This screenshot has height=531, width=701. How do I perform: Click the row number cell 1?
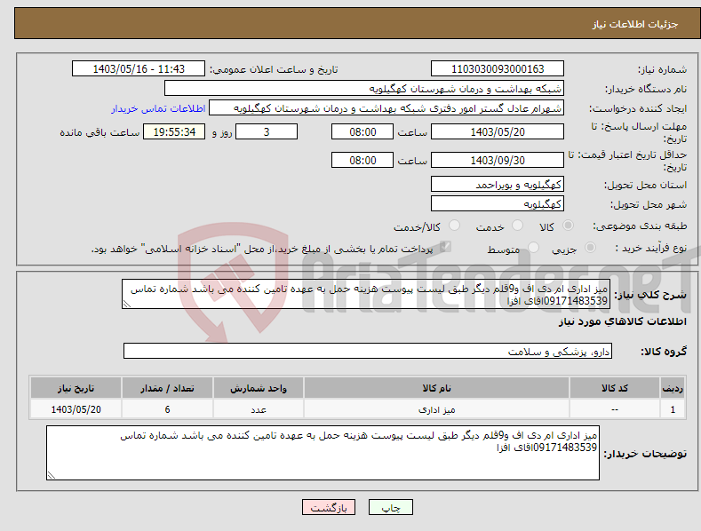tap(673, 409)
